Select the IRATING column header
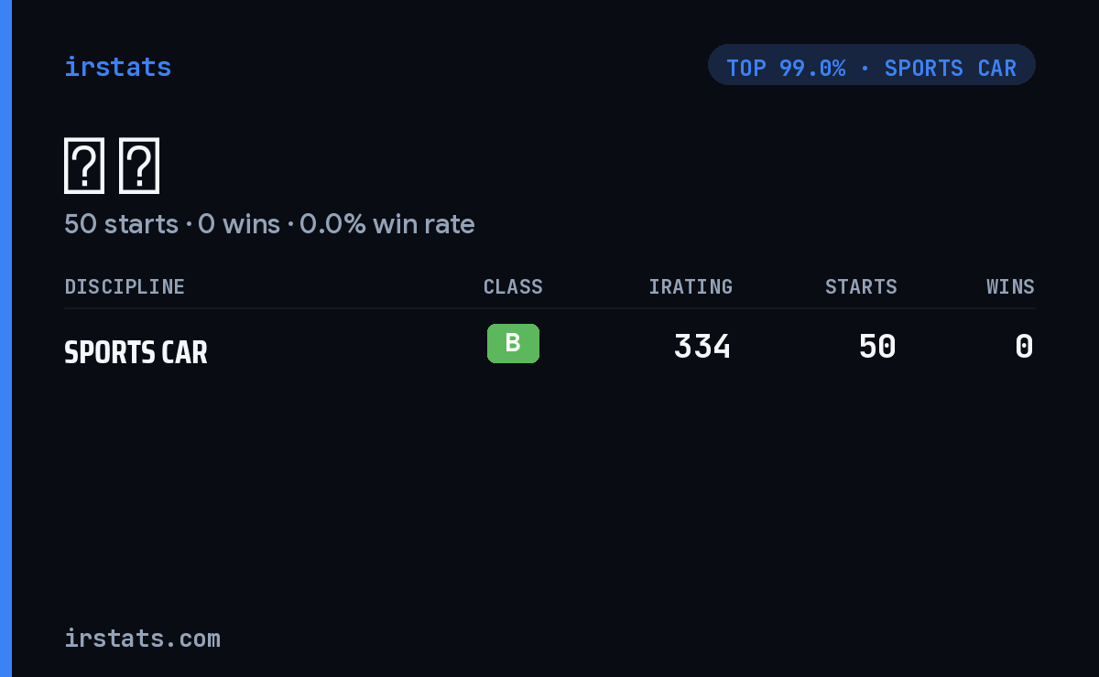 691,286
